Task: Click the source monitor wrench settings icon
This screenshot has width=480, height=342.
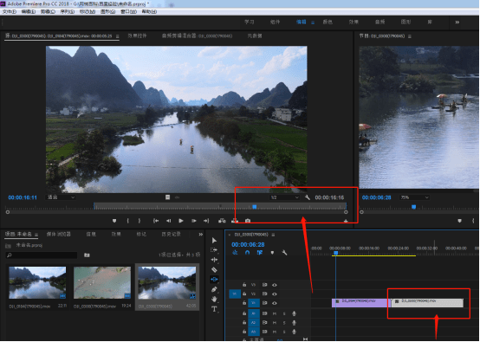Action: [x=308, y=197]
